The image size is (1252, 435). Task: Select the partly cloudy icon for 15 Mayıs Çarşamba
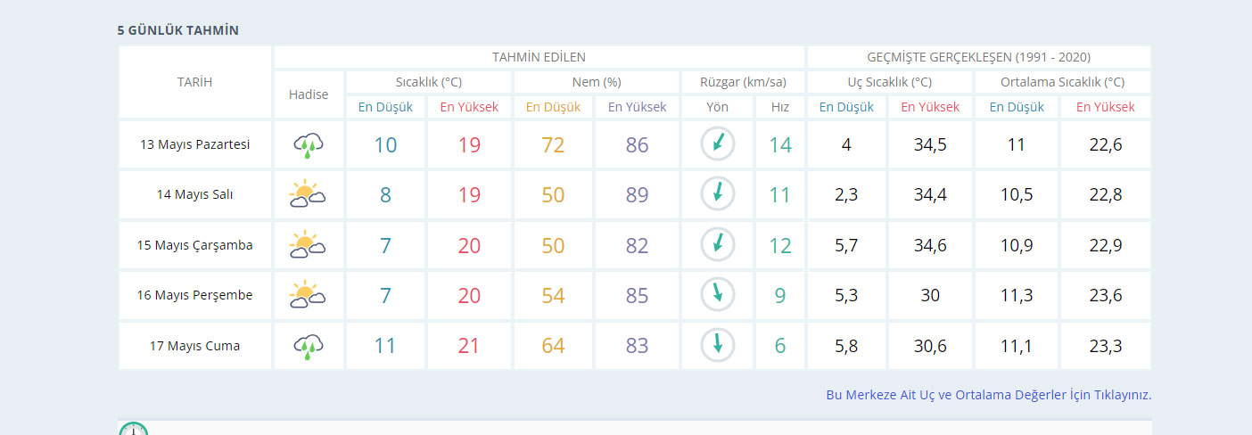(x=308, y=245)
